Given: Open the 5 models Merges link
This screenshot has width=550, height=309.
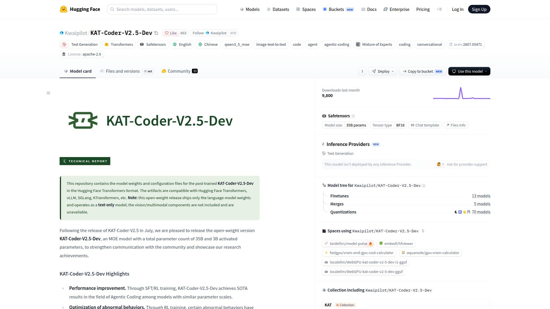Looking at the screenshot, I should pos(482,204).
